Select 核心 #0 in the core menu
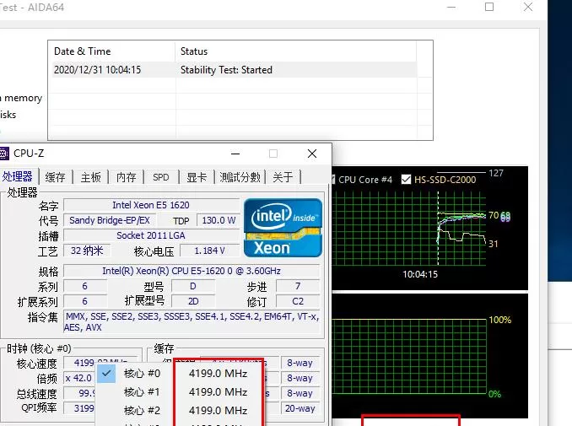The height and width of the screenshot is (426, 572). pyautogui.click(x=142, y=374)
